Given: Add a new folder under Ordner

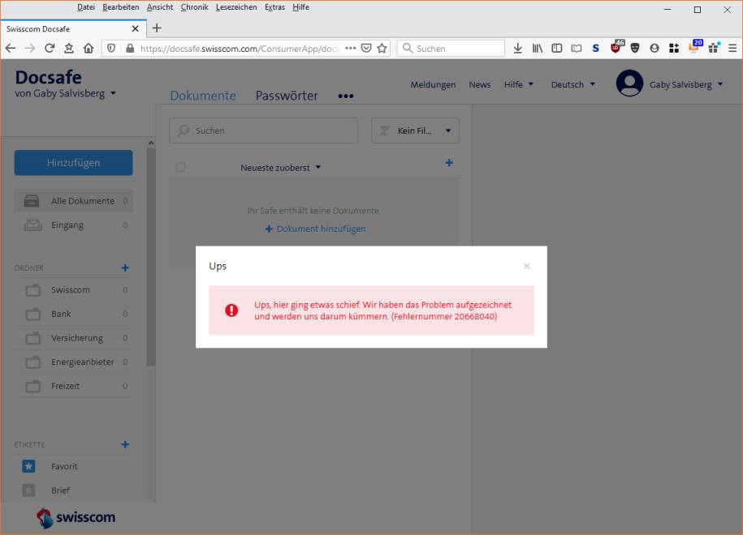Looking at the screenshot, I should coord(125,268).
